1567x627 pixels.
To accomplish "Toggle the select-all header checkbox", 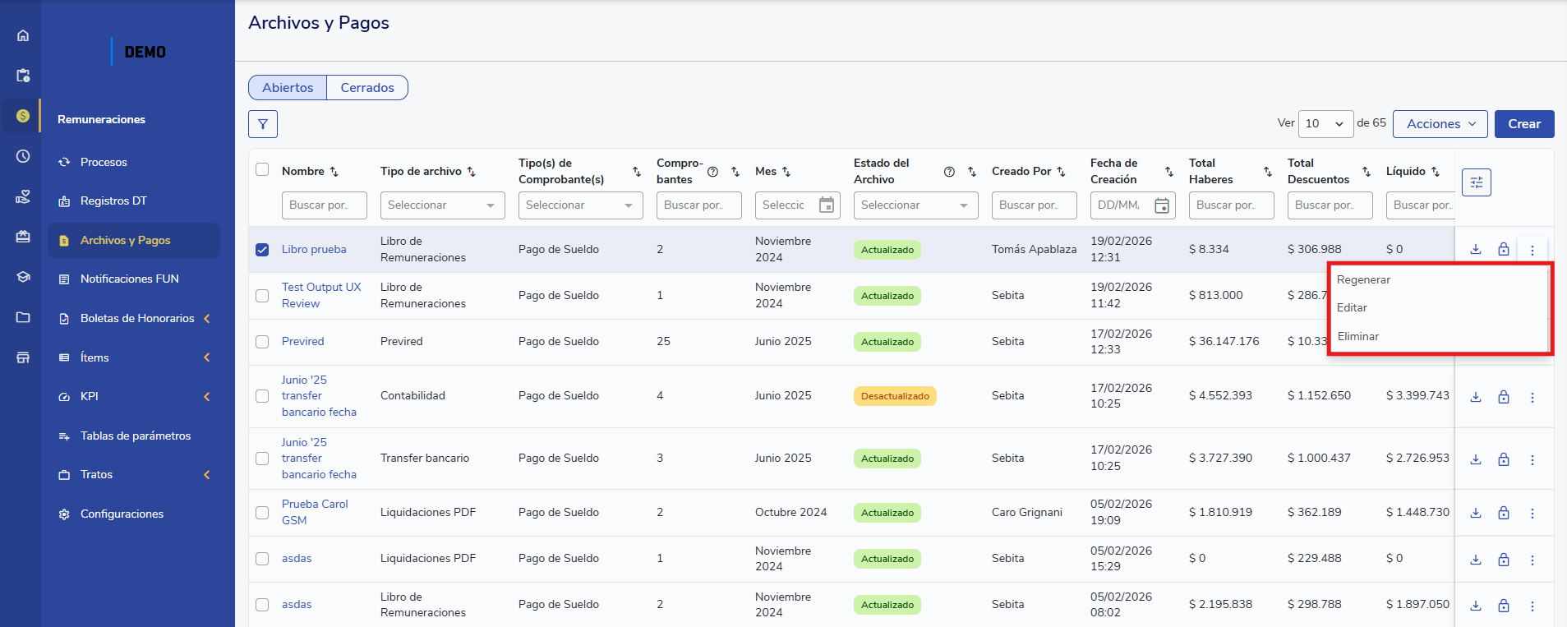I will coord(262,170).
